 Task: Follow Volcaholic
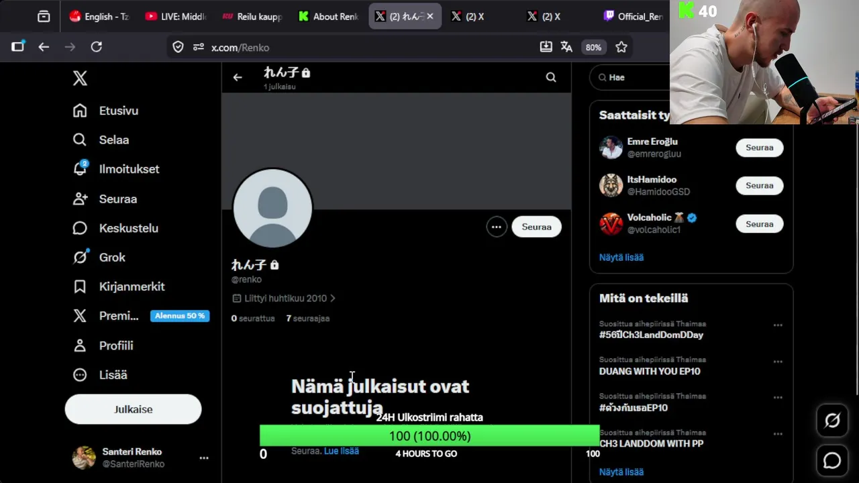point(760,224)
